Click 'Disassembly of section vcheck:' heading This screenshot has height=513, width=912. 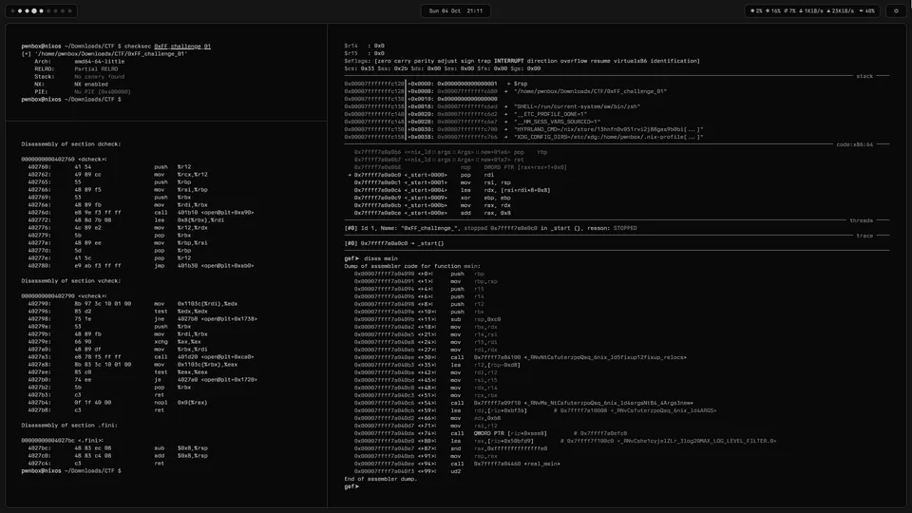(x=71, y=280)
